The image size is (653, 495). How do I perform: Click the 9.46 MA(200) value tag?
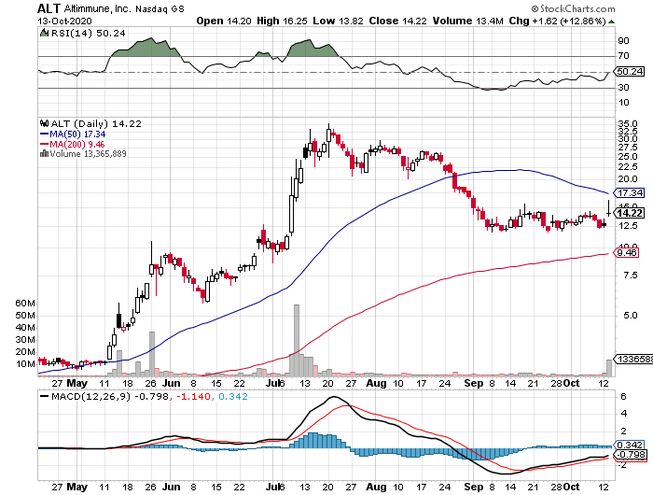tap(627, 252)
